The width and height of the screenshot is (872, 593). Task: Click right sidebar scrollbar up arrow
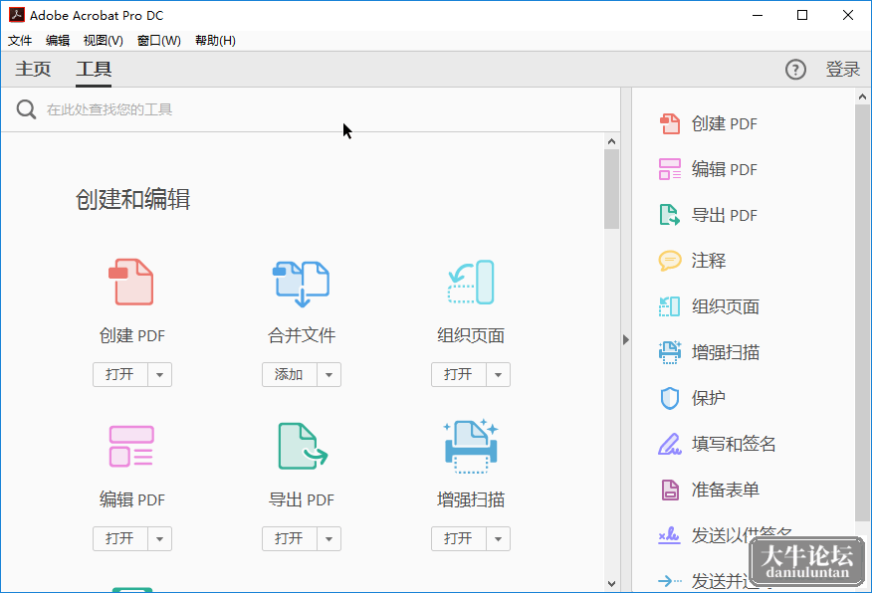click(863, 97)
